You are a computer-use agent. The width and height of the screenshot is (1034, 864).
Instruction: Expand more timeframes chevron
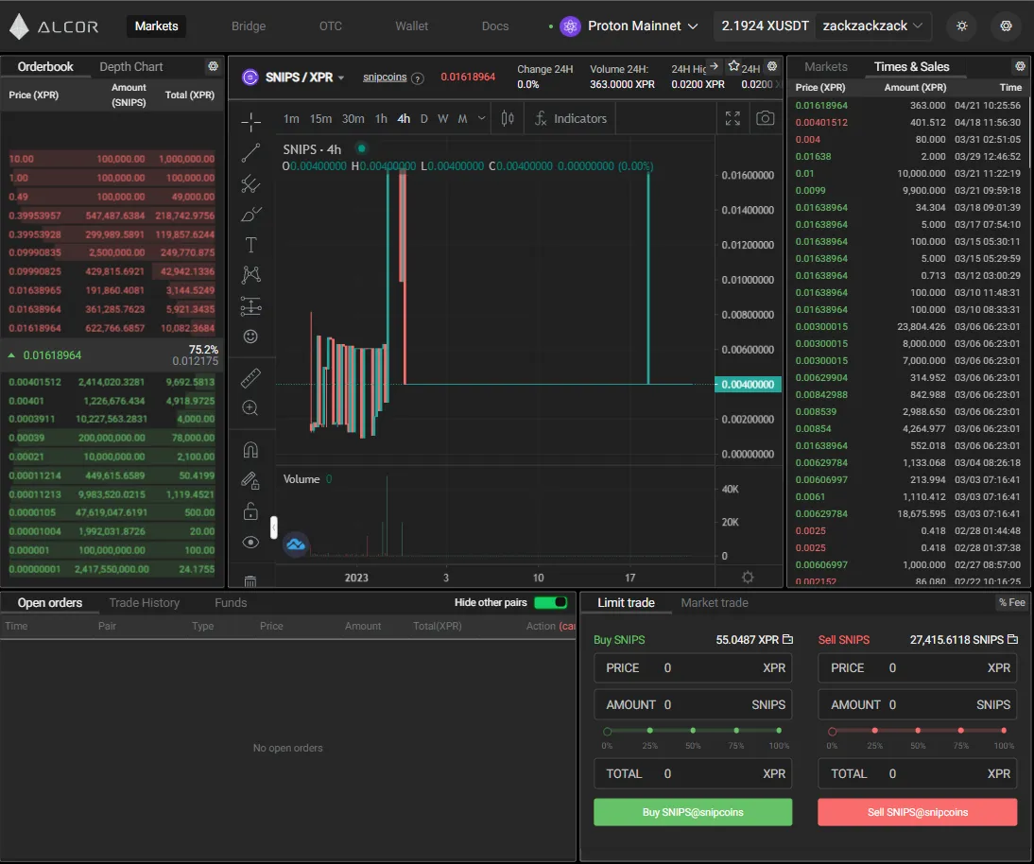click(x=481, y=119)
